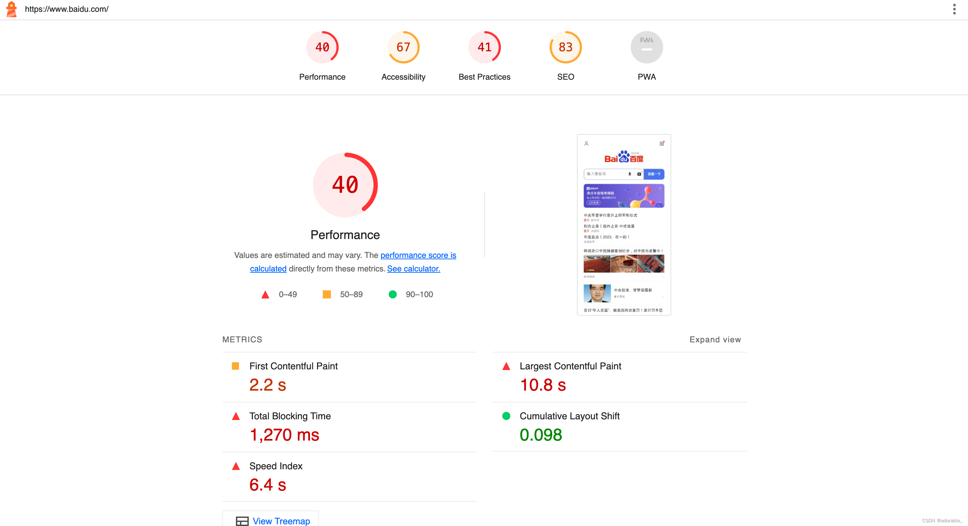The image size is (968, 526).
Task: Click Expand view for metrics panel
Action: click(714, 339)
